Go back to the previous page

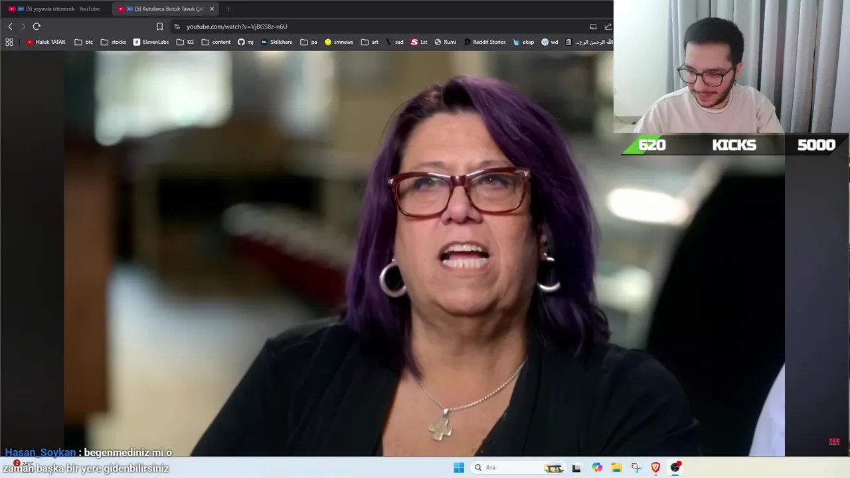point(10,27)
